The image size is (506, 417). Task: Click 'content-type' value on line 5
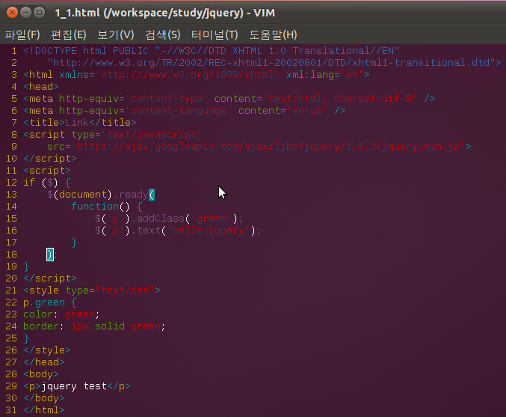pyautogui.click(x=166, y=99)
